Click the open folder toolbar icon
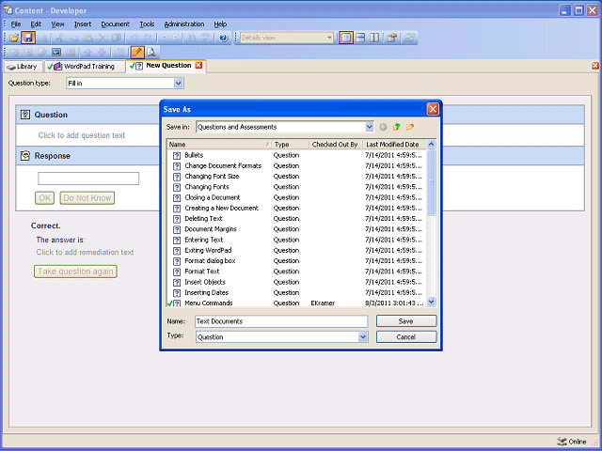 14,38
